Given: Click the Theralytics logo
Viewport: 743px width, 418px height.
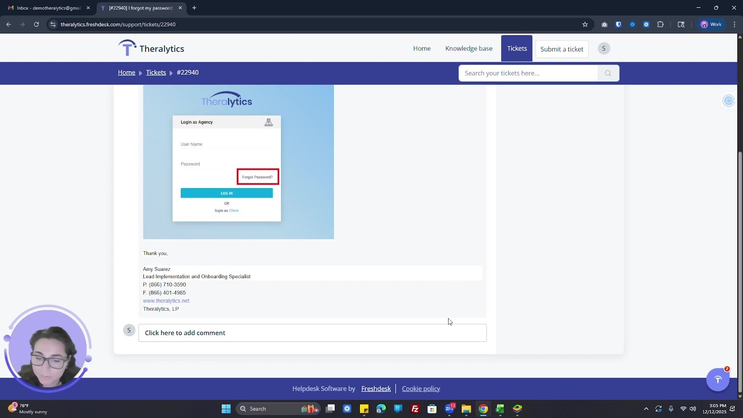Looking at the screenshot, I should 151,48.
